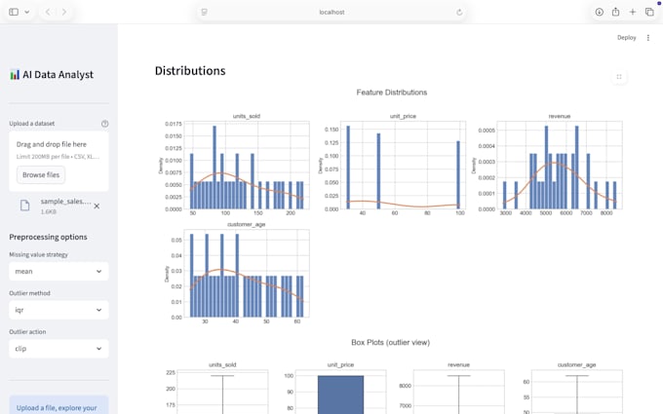Image resolution: width=663 pixels, height=414 pixels.
Task: Click the browser share icon
Action: pos(615,12)
